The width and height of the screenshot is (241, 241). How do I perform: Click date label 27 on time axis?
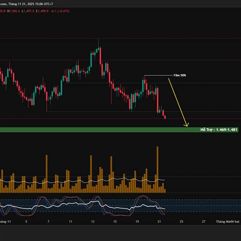coord(204,221)
